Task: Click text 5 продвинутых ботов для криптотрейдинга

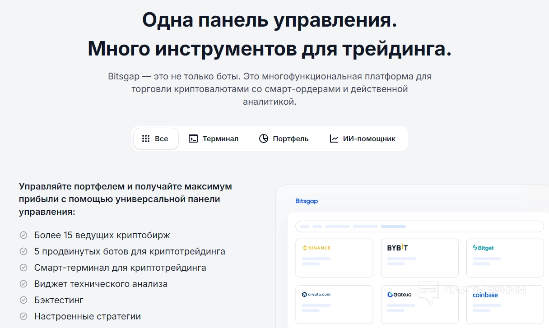Action: pos(130,251)
